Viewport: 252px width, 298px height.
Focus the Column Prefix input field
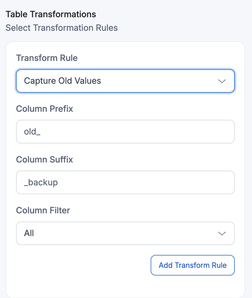125,132
